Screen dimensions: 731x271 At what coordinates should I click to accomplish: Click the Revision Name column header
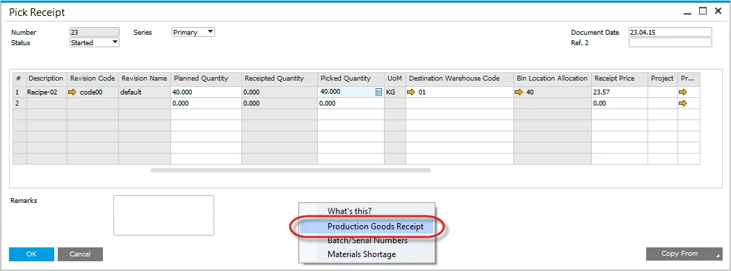click(145, 79)
